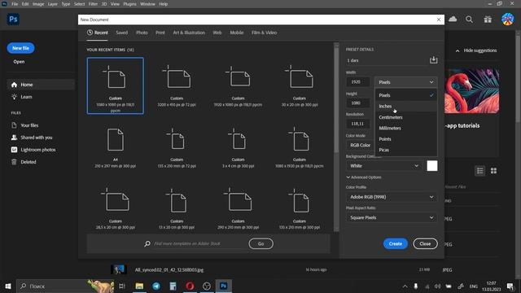
Task: Click the white background color swatch
Action: click(432, 166)
